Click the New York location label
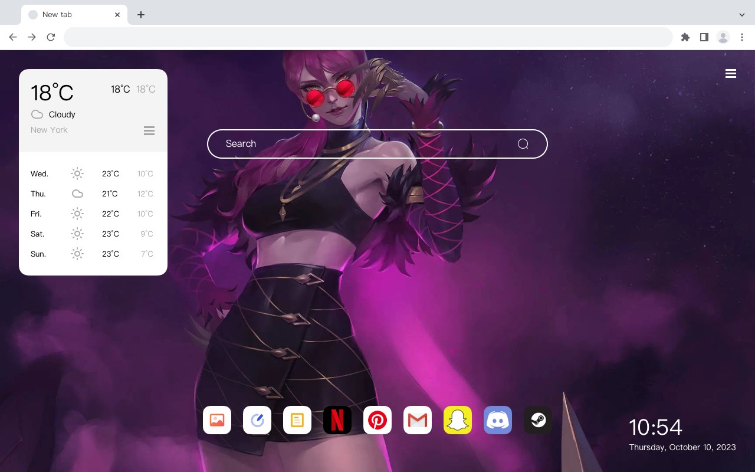The height and width of the screenshot is (472, 755). coord(49,130)
